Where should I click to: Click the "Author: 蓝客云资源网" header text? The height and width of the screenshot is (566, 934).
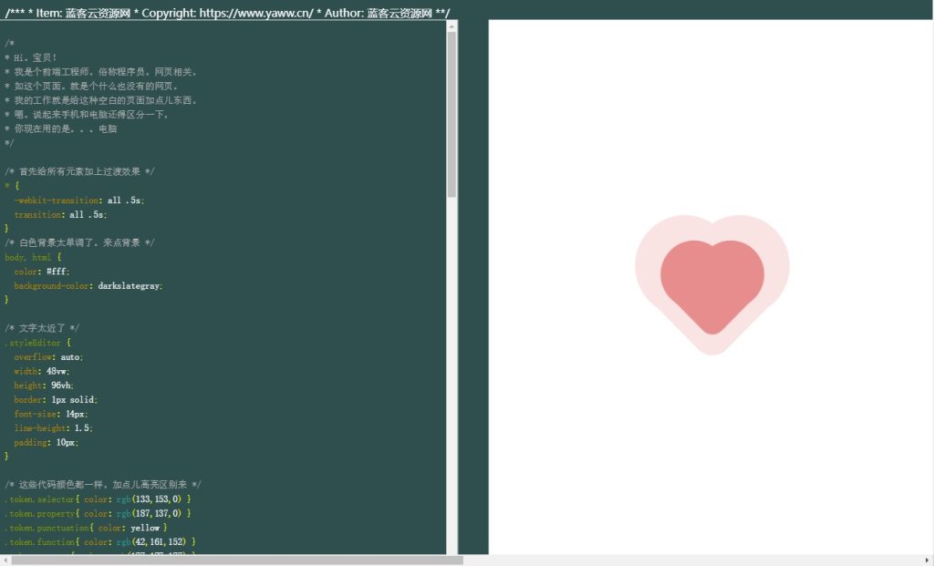(x=378, y=13)
